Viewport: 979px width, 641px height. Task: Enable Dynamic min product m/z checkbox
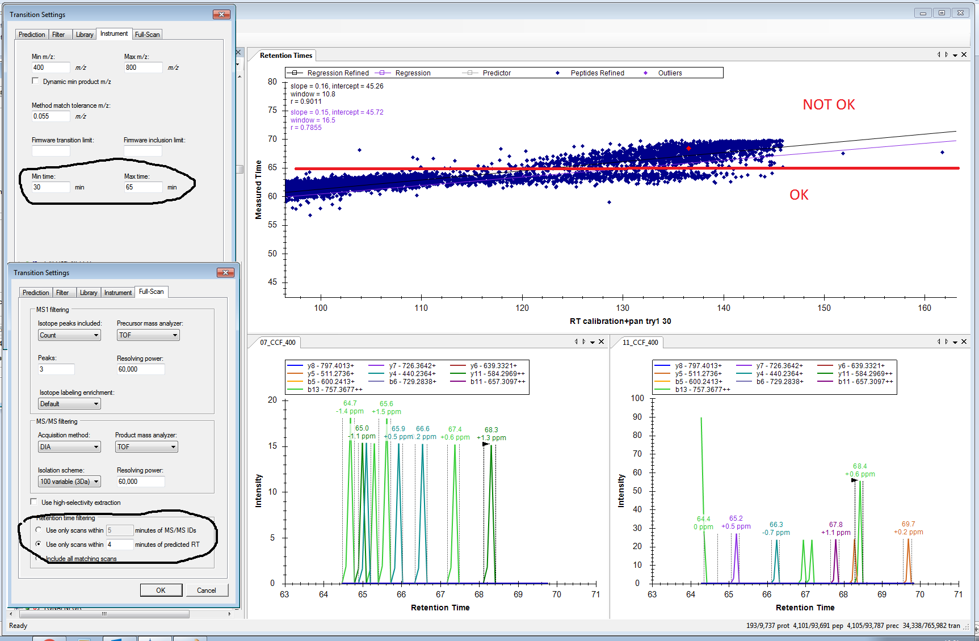click(x=36, y=81)
